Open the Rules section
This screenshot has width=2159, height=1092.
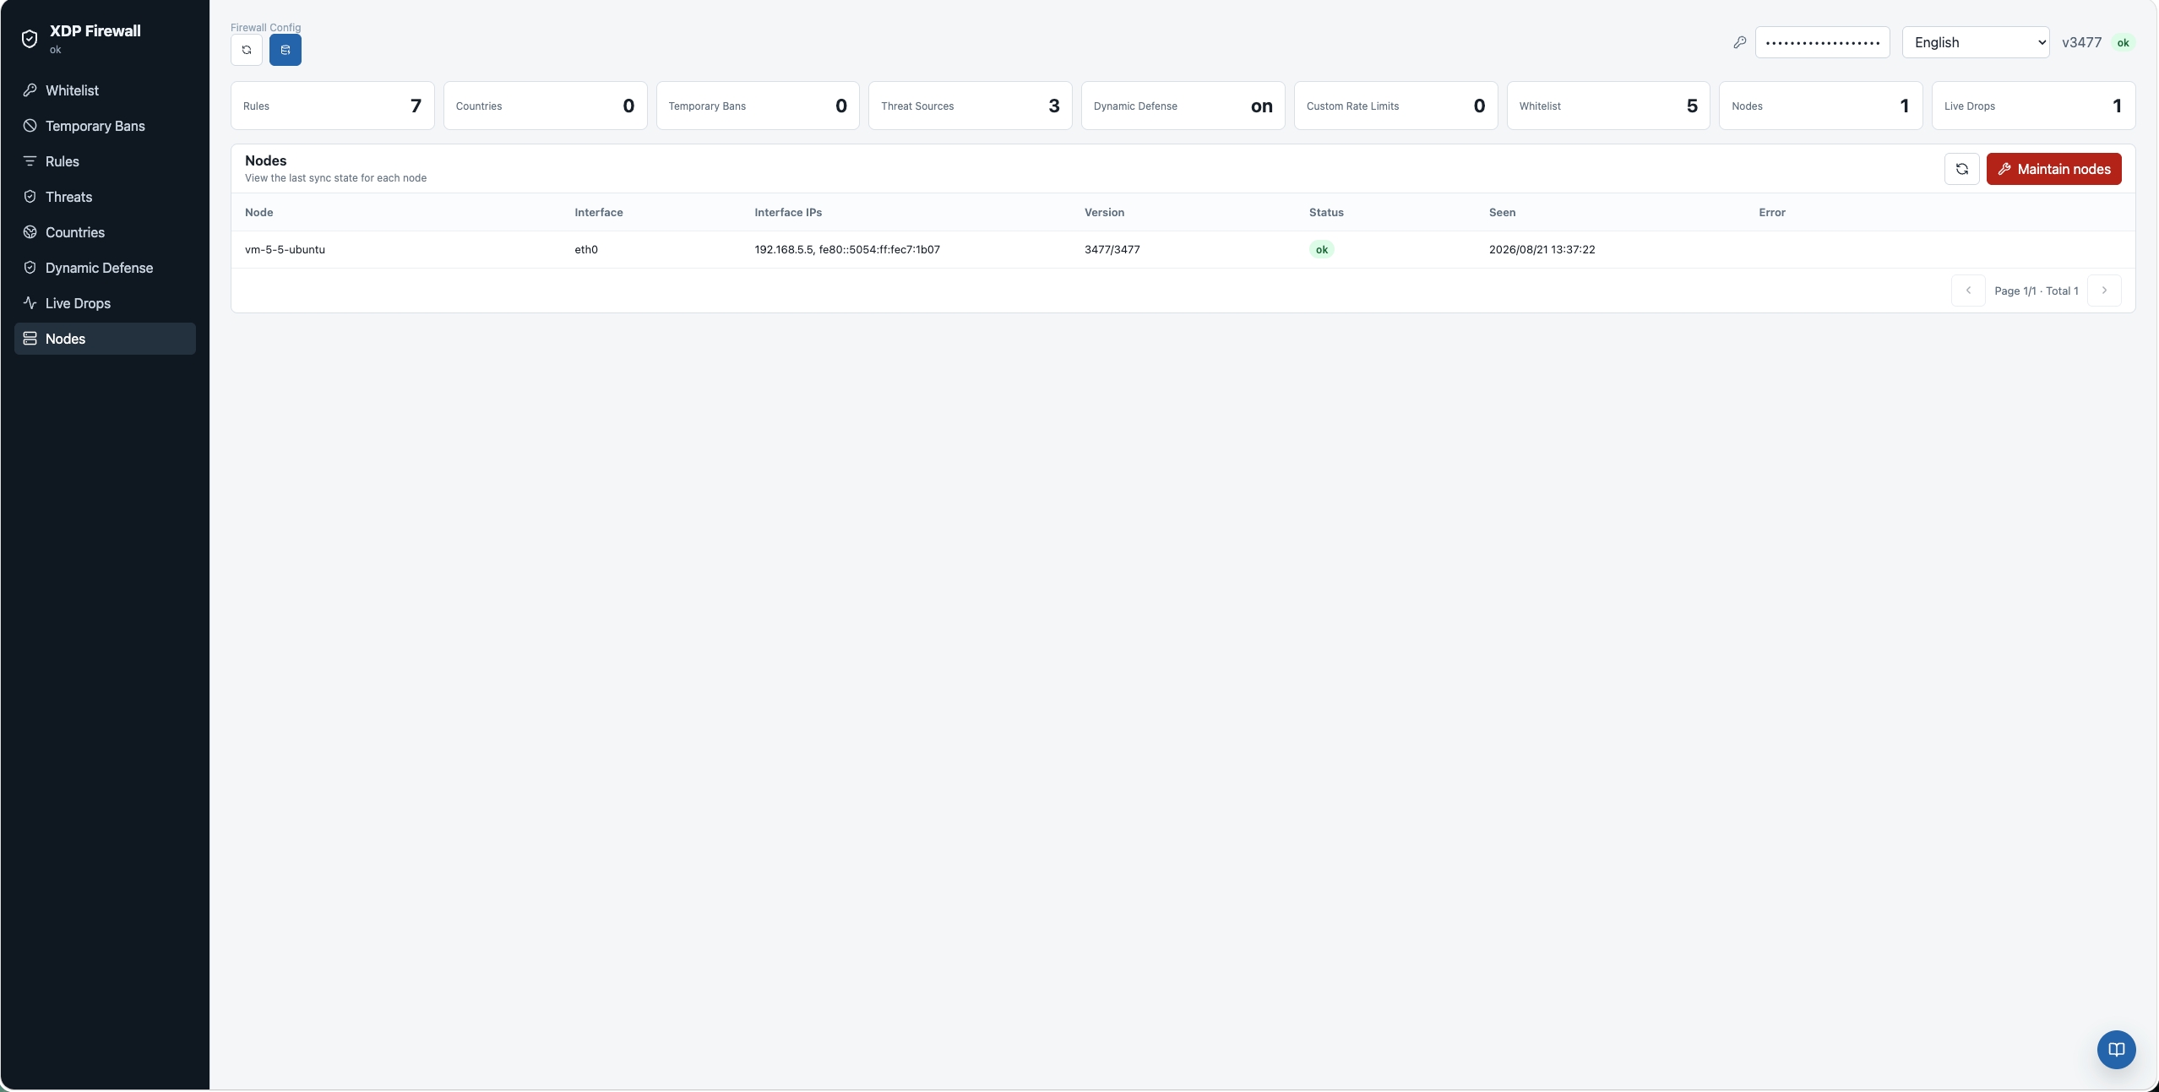point(105,161)
